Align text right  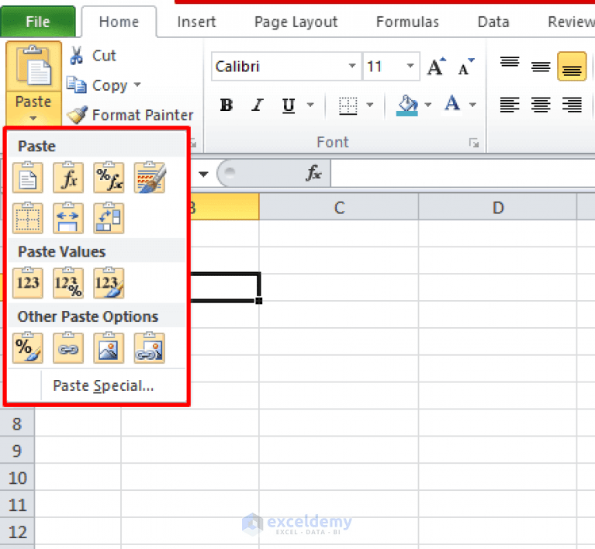(x=572, y=105)
